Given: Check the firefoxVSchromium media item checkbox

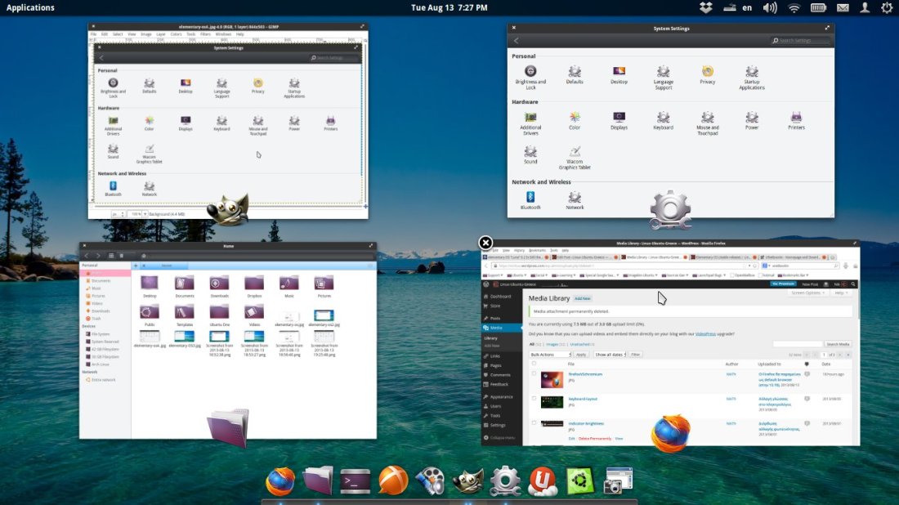Looking at the screenshot, I should [532, 375].
